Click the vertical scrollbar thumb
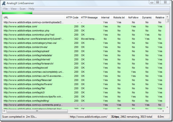The height and width of the screenshot is (122, 173). coord(167,21)
